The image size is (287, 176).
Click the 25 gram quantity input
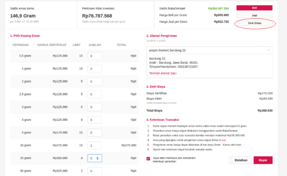(92, 158)
